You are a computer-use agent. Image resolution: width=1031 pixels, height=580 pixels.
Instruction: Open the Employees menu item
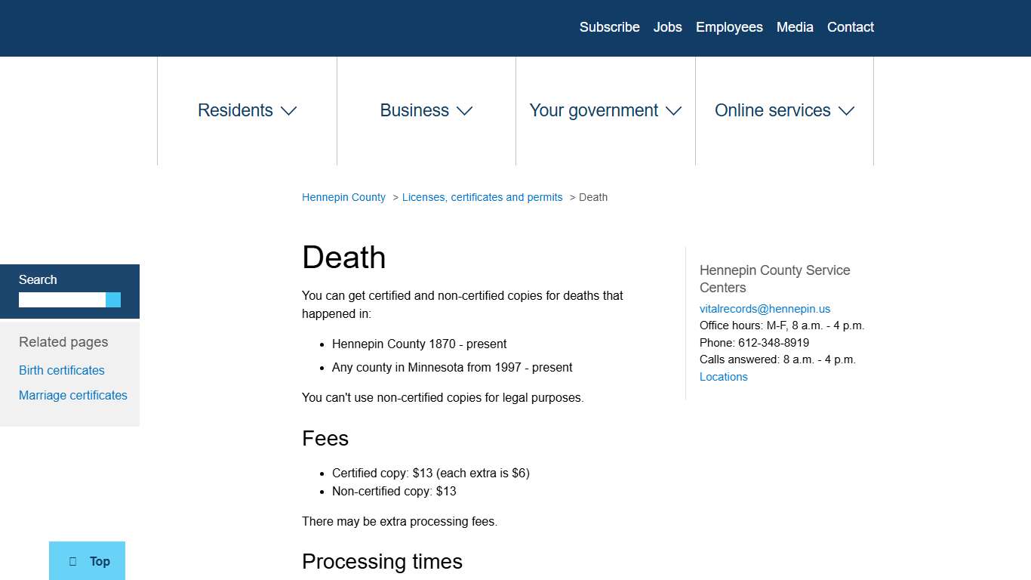pyautogui.click(x=729, y=27)
